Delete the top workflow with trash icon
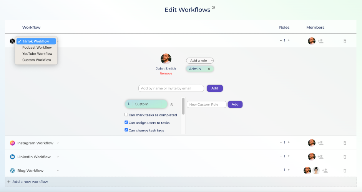 (x=345, y=41)
